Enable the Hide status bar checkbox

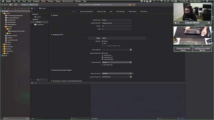point(103,65)
